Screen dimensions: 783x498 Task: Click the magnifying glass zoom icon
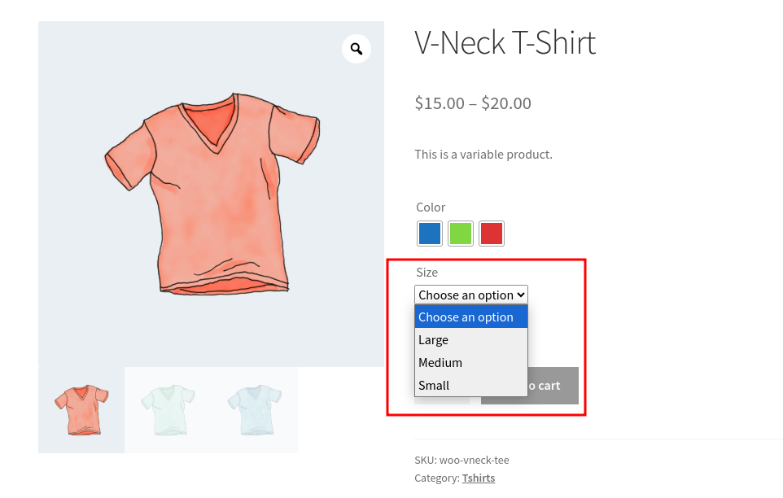click(356, 49)
